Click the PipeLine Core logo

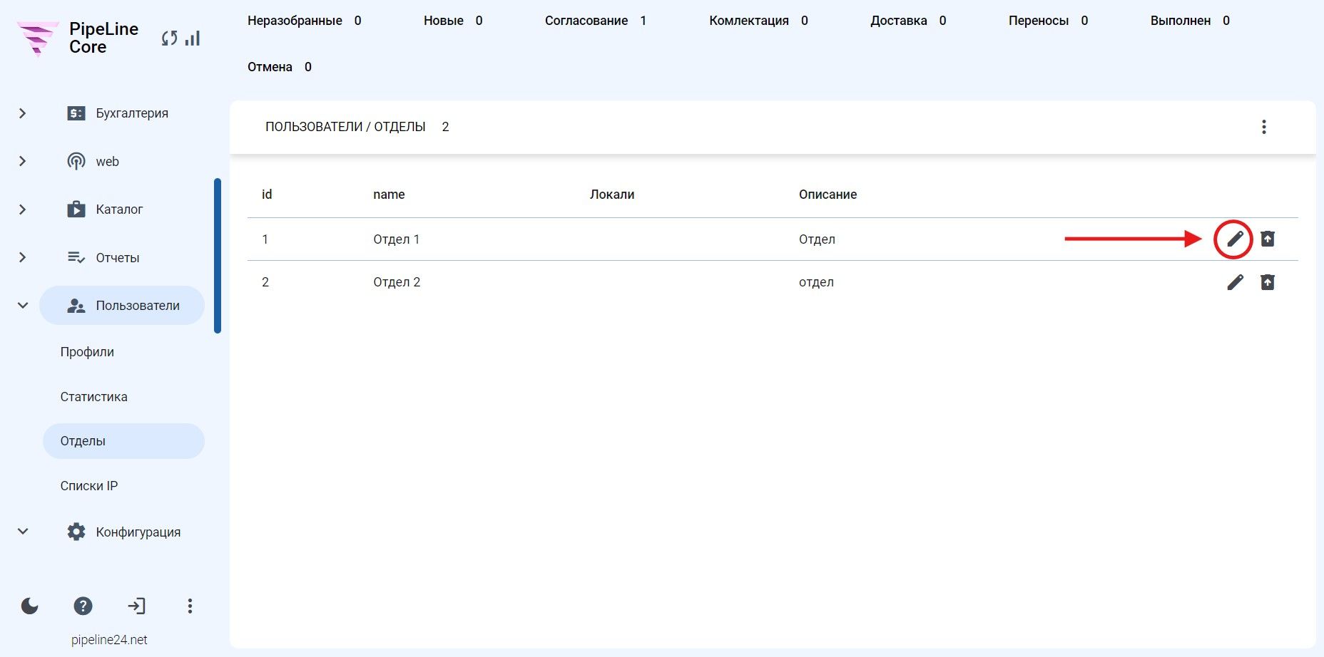coord(37,38)
